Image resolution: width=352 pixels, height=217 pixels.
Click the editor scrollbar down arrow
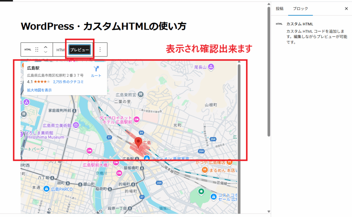click(x=269, y=211)
